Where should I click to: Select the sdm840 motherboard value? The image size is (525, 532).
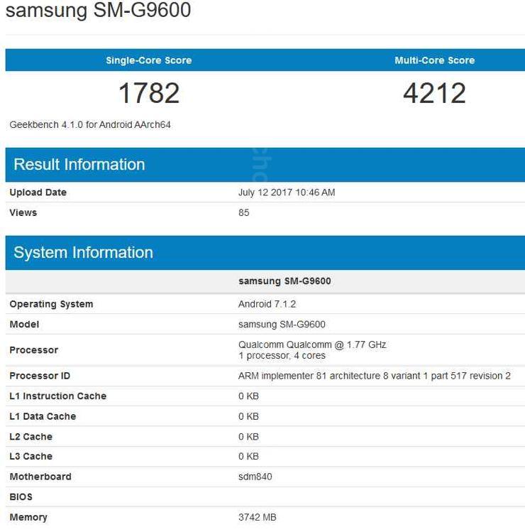click(255, 477)
